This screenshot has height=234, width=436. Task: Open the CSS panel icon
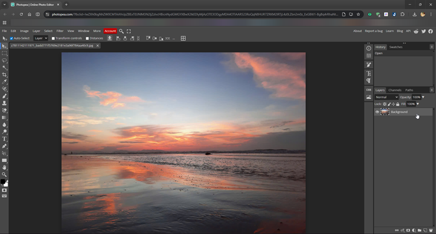(x=369, y=90)
